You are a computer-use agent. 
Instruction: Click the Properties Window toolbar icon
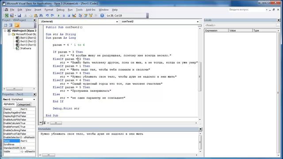(x=85, y=16)
